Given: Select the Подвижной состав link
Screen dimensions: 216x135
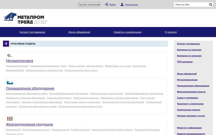Looking at the screenshot, I should tap(61, 130).
